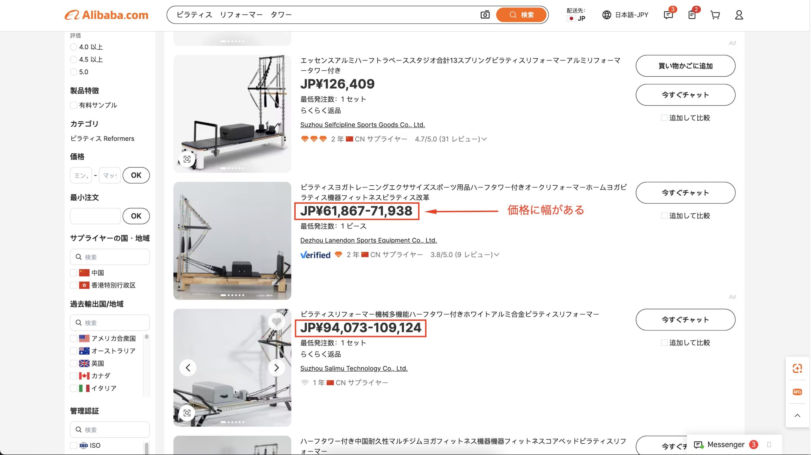Select the 4.5 以上 rating radio button
This screenshot has height=455, width=811.
73,60
